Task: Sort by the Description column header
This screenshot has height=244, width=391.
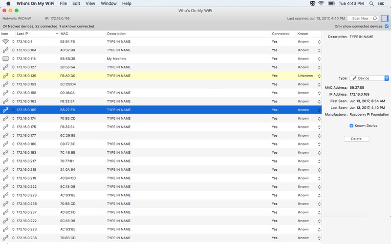Action: point(188,34)
